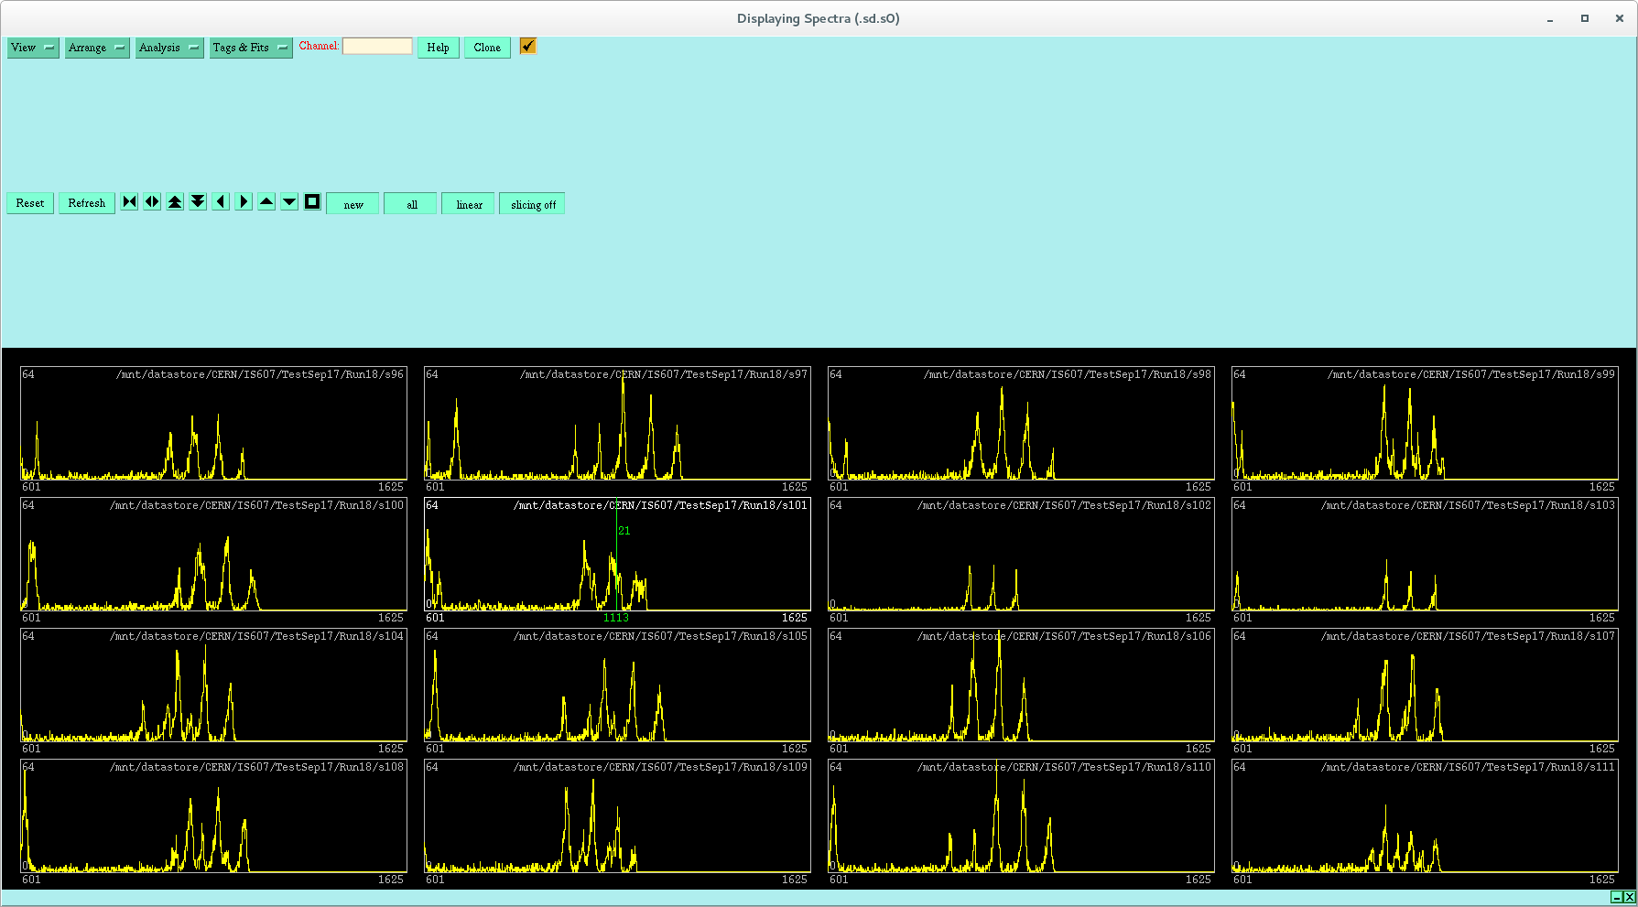Click the double down arrow icon

pos(198,202)
